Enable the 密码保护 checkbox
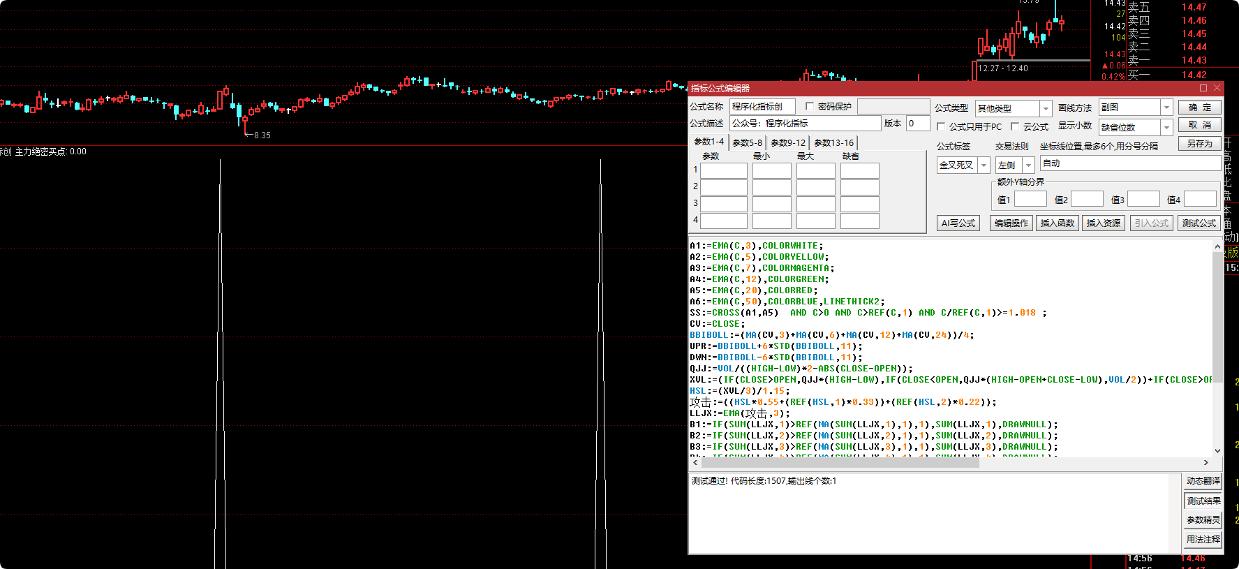Viewport: 1239px width, 569px height. [810, 106]
